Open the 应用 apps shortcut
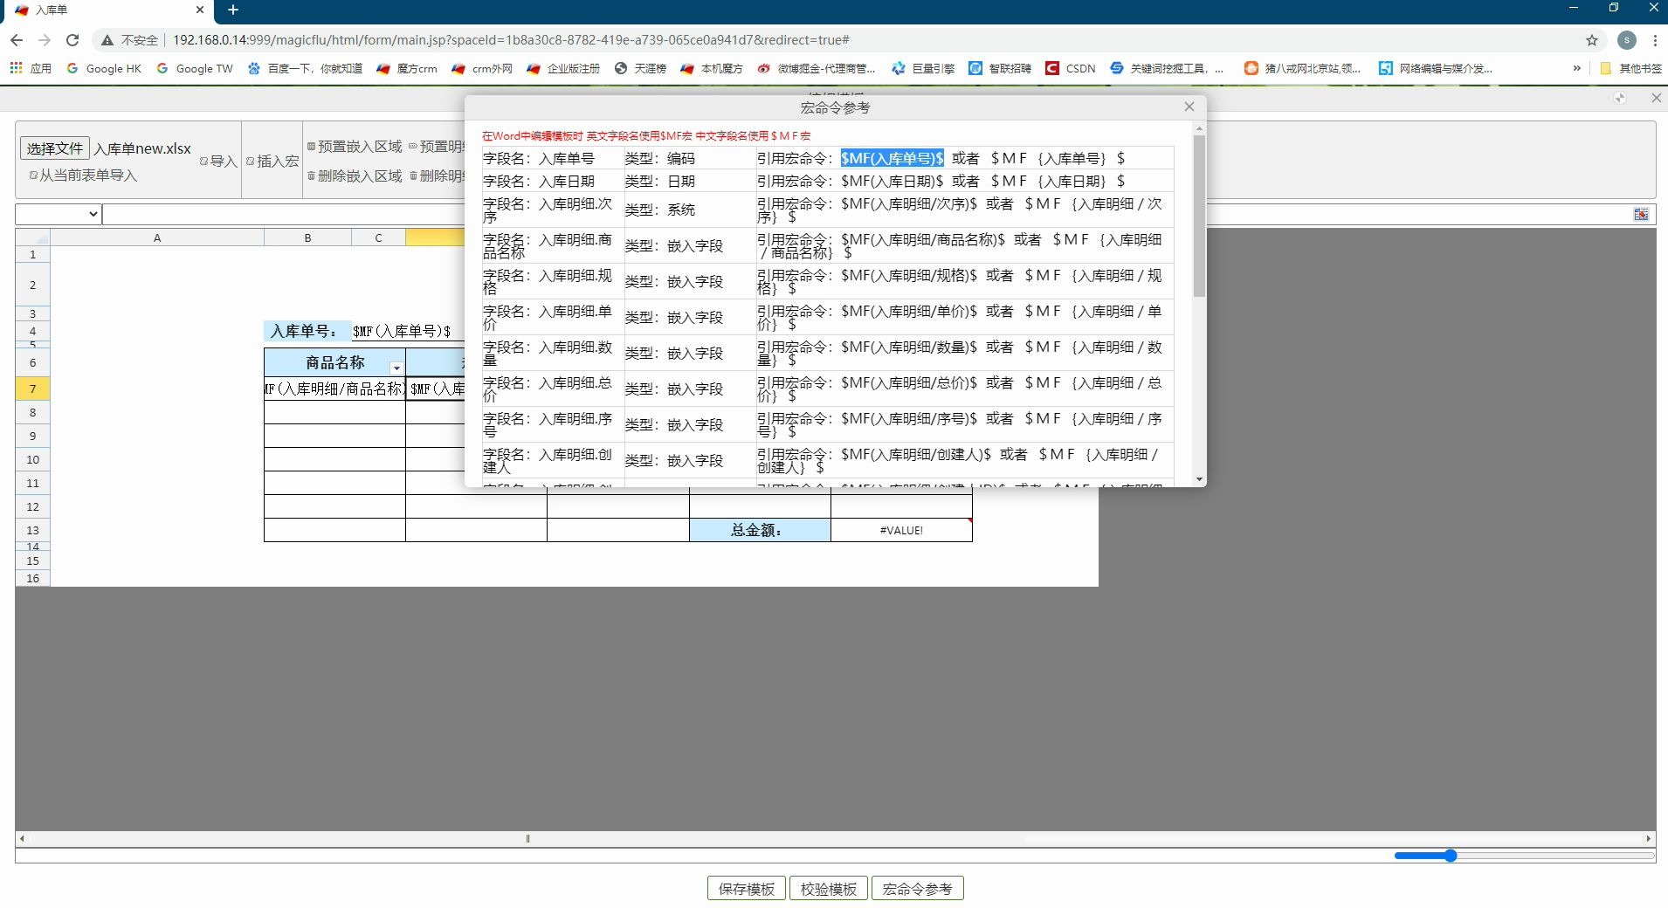Screen dimensions: 1668x908 click(31, 68)
